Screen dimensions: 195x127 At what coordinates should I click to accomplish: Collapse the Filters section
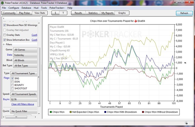(x=4, y=44)
